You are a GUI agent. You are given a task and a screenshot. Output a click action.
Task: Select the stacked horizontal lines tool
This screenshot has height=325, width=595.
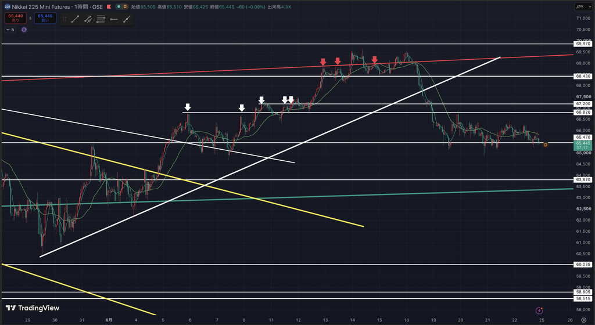(101, 19)
